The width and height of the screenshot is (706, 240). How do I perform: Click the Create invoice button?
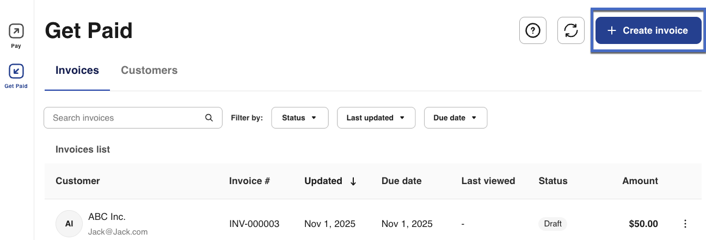(x=647, y=30)
